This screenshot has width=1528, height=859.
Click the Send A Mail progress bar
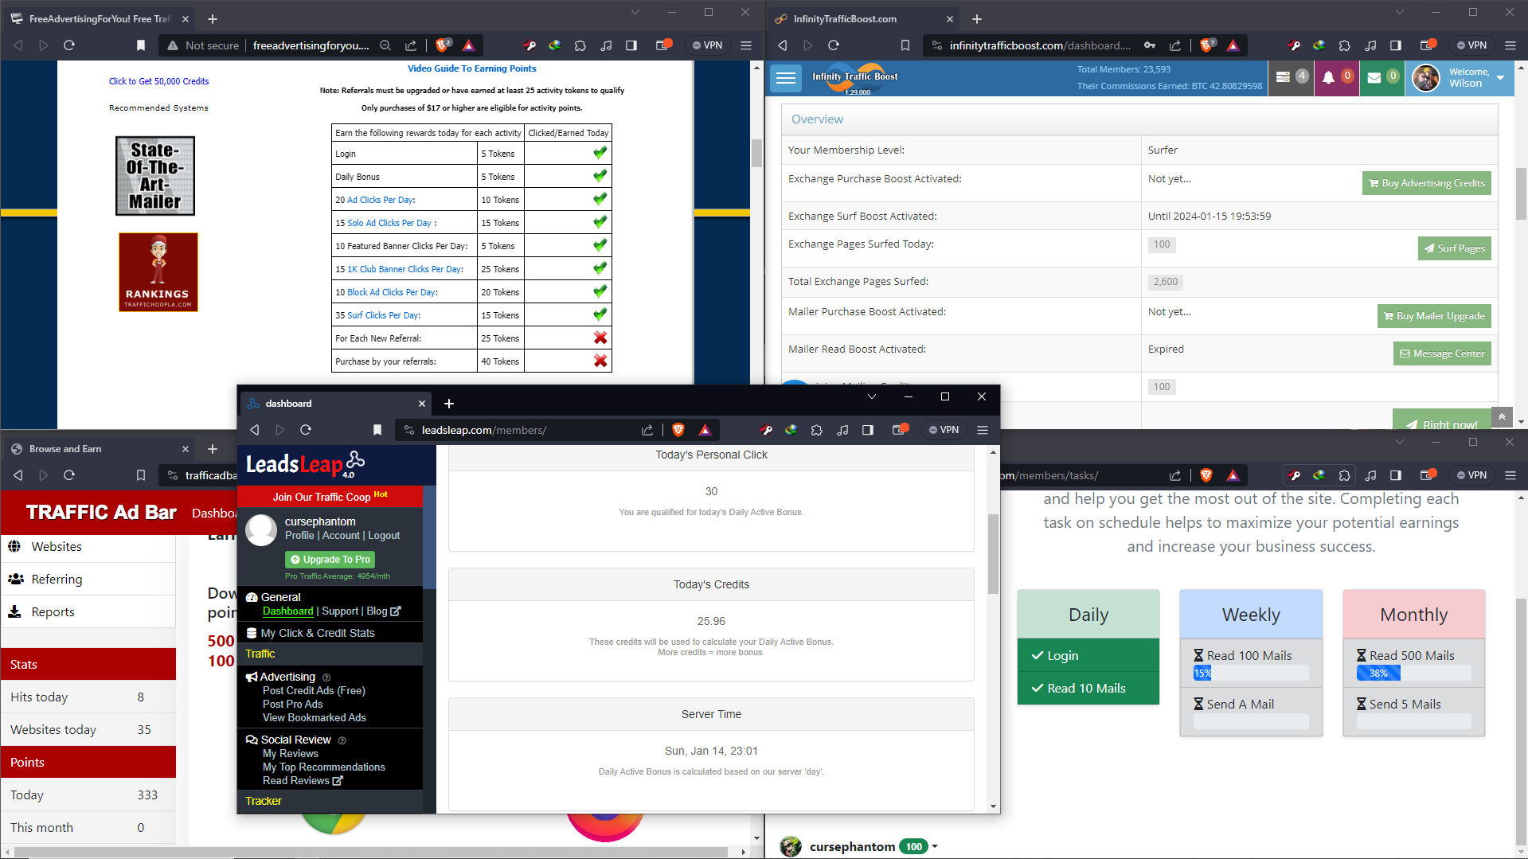tap(1251, 722)
